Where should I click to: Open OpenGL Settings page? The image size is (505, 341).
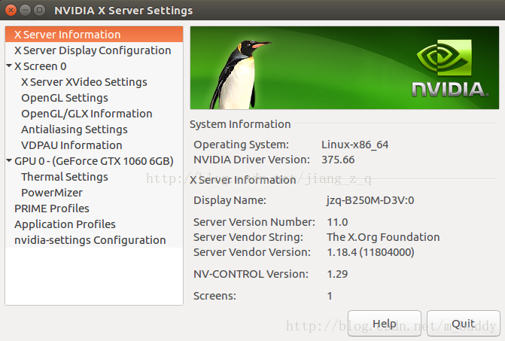[65, 98]
